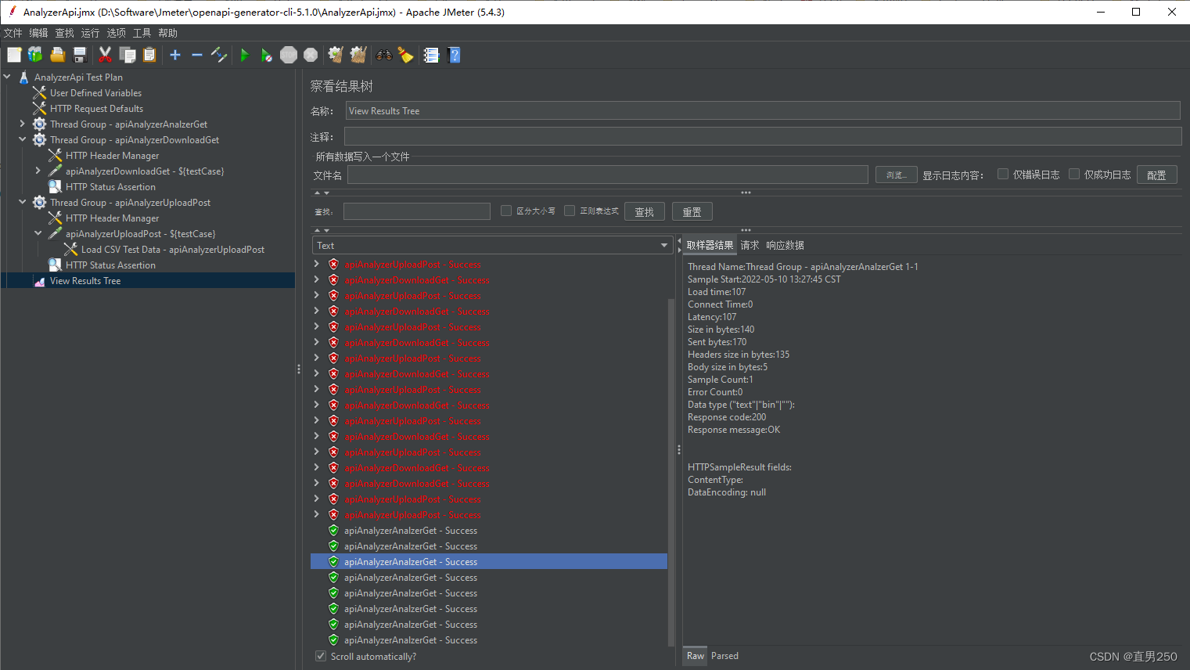
Task: Click the 重置 reset button
Action: click(x=692, y=211)
